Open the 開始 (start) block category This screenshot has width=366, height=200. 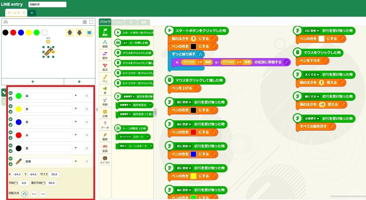point(105,32)
